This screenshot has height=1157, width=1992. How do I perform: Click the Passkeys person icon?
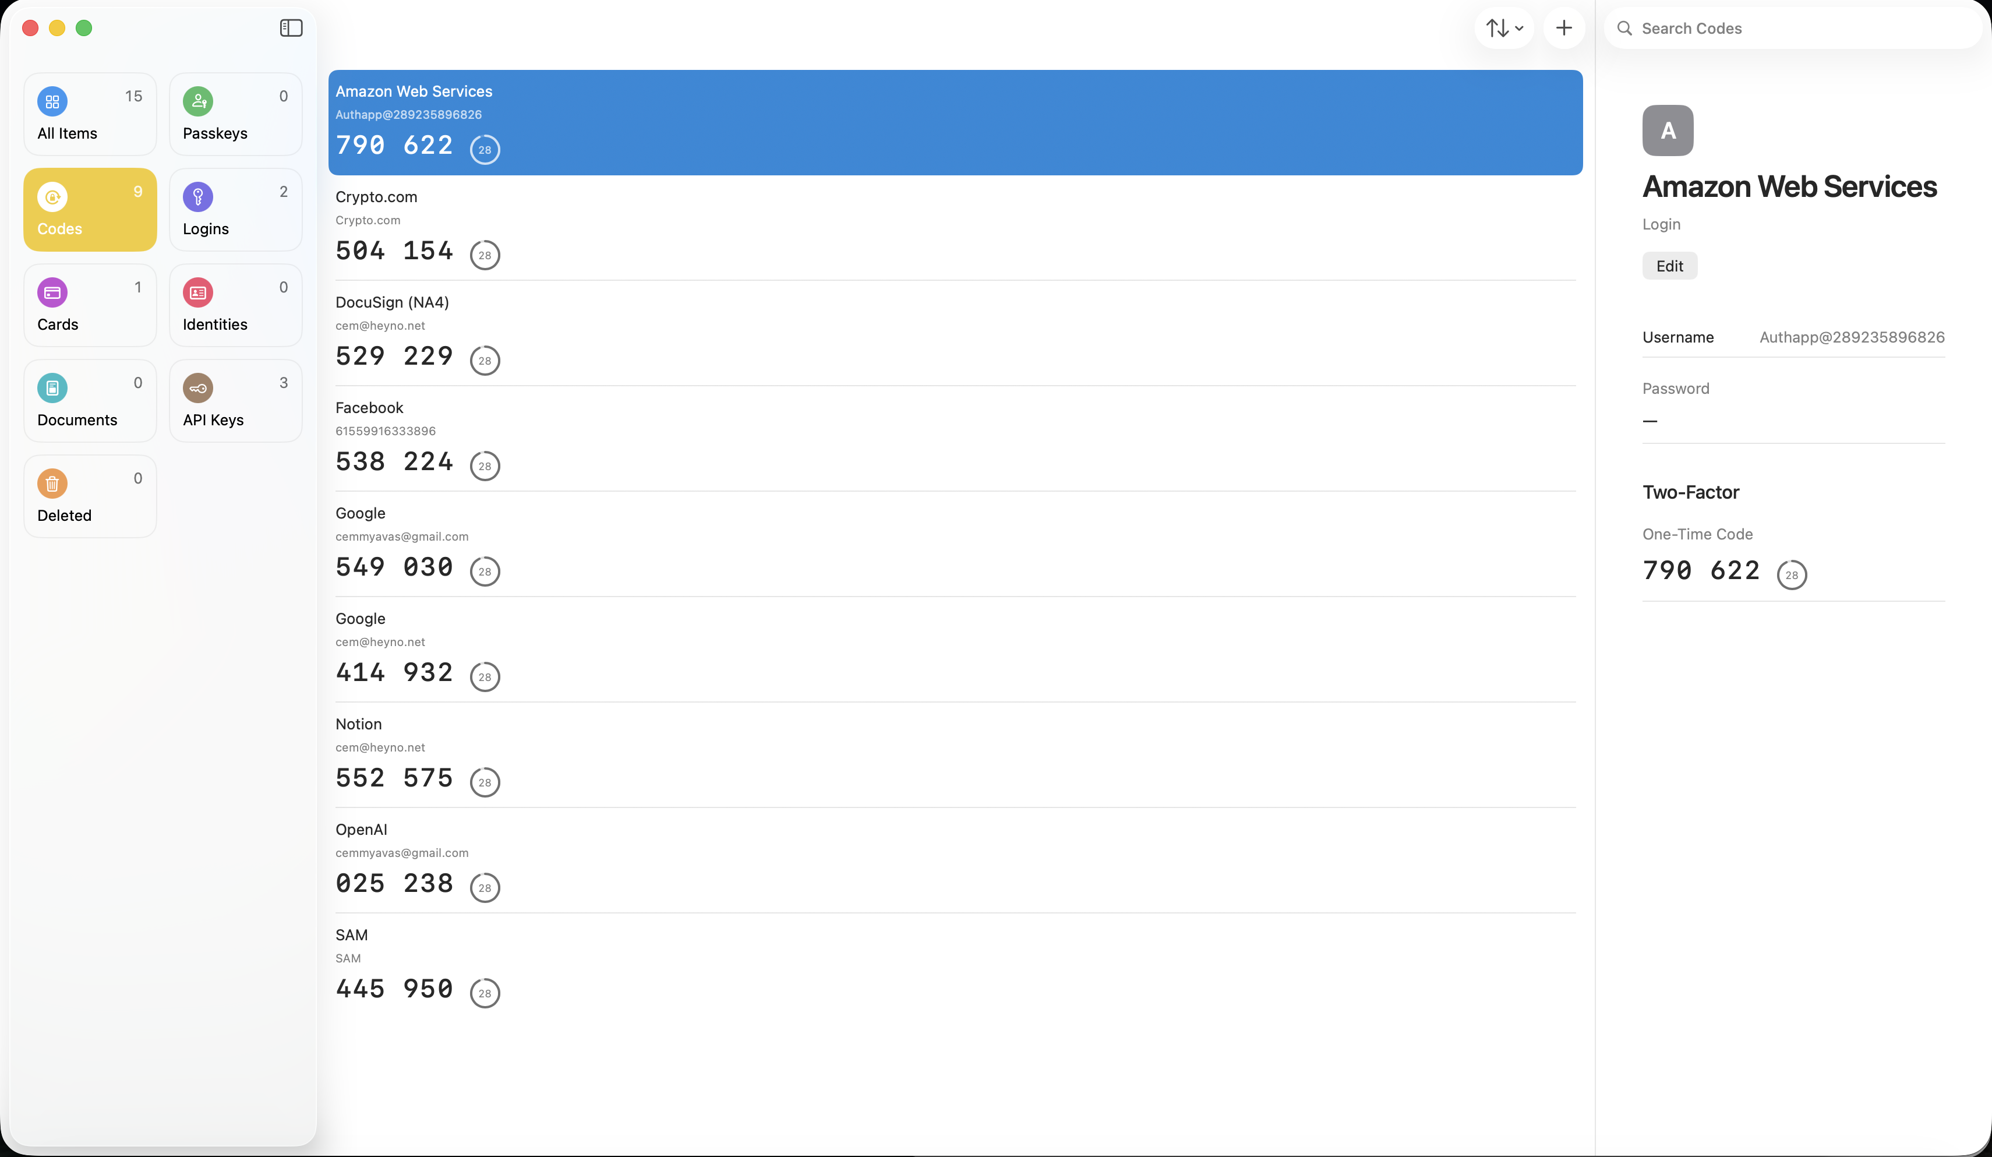[x=197, y=101]
